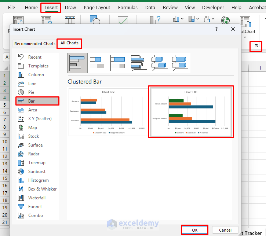Click the Shapes illustrations icon in ribbon

tap(95, 20)
